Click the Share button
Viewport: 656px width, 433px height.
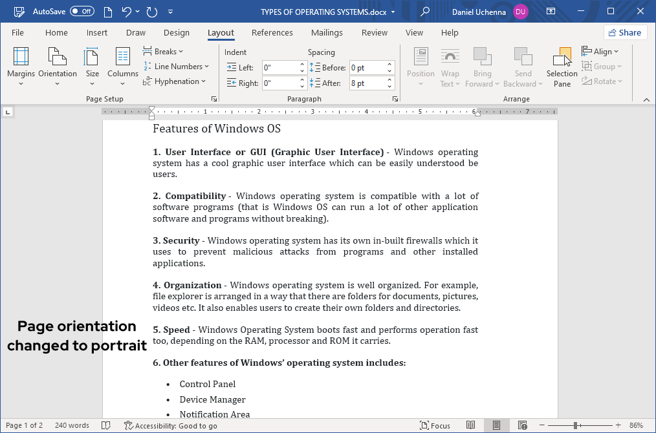[625, 32]
